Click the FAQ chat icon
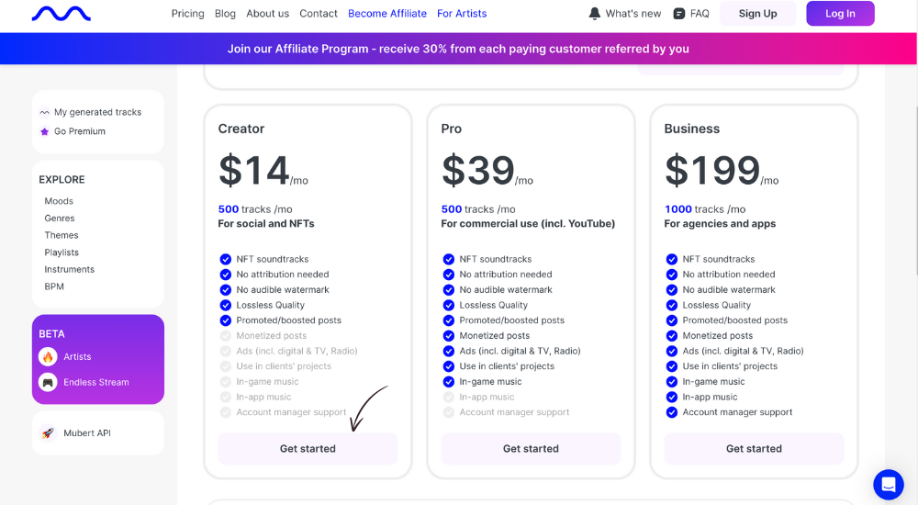The image size is (918, 505). pyautogui.click(x=679, y=14)
